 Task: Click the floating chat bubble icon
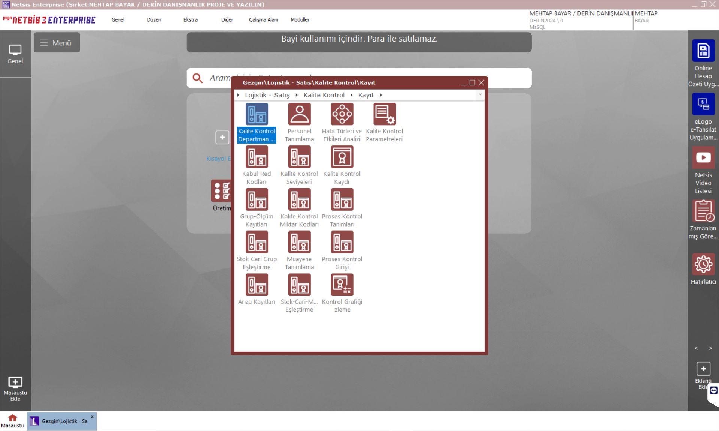[x=713, y=391]
